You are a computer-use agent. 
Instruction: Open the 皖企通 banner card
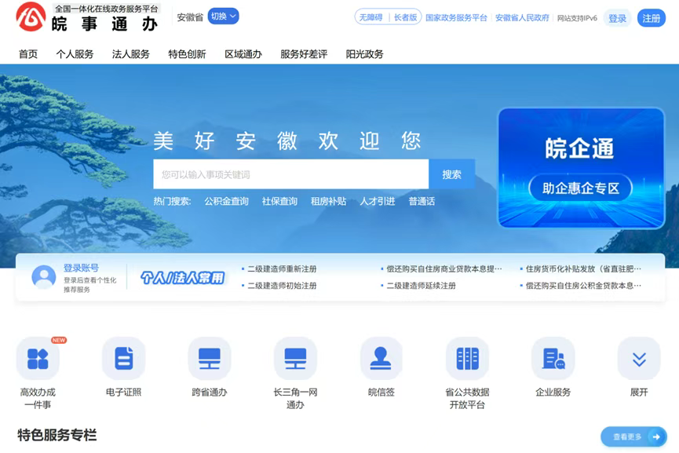(x=581, y=168)
